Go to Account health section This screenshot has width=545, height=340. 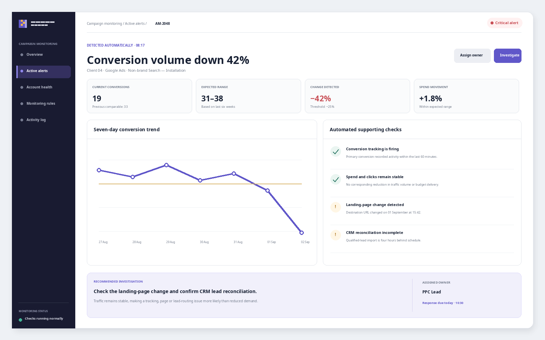point(44,87)
